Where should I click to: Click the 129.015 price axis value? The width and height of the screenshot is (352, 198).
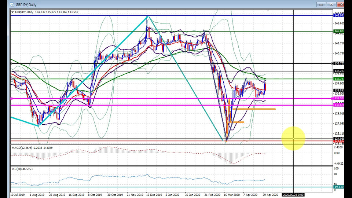[339, 114]
